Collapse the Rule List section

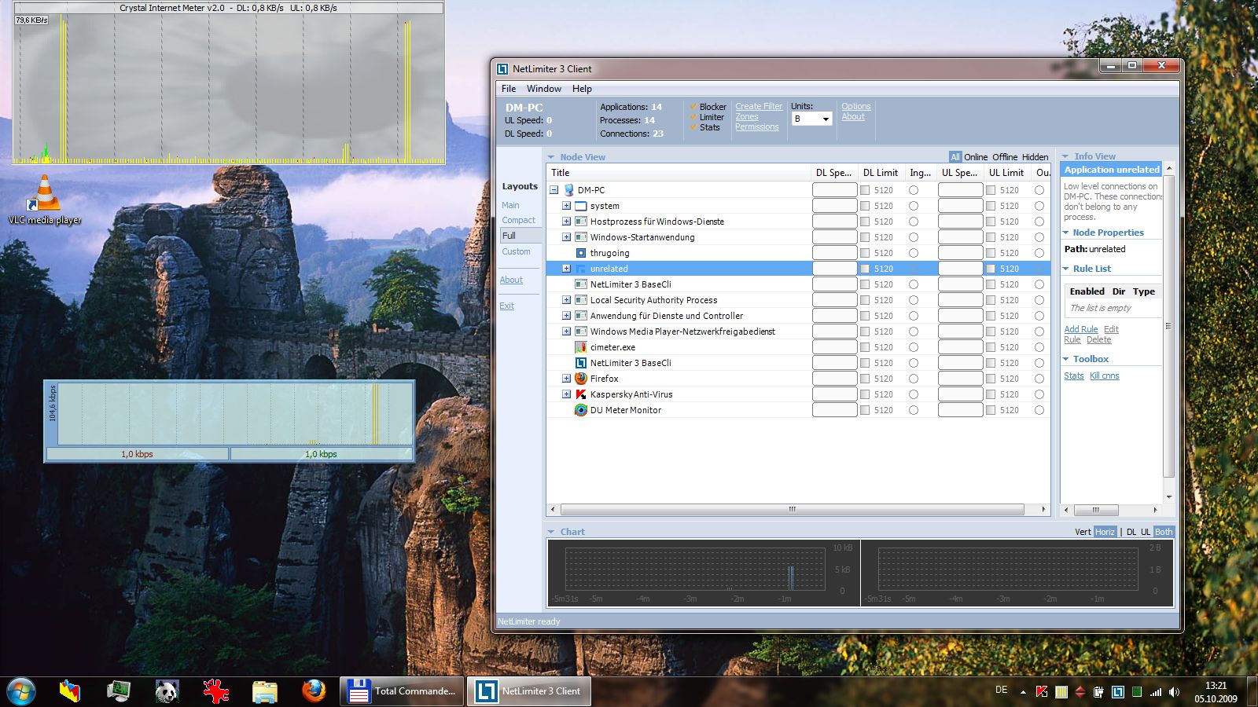[x=1066, y=269]
